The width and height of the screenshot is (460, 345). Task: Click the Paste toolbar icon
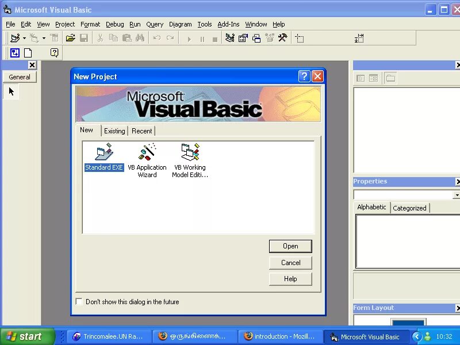click(126, 38)
